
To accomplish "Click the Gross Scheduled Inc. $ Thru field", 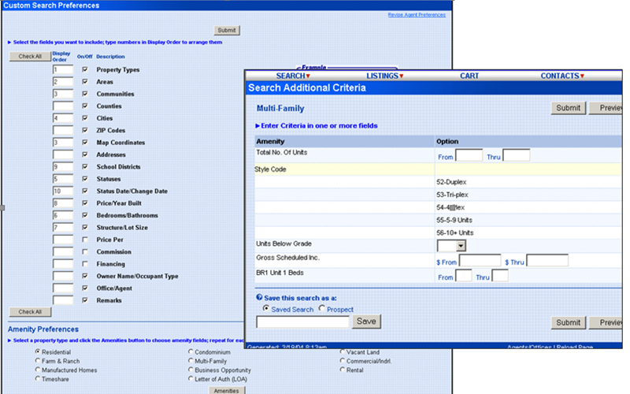I will pos(547,260).
